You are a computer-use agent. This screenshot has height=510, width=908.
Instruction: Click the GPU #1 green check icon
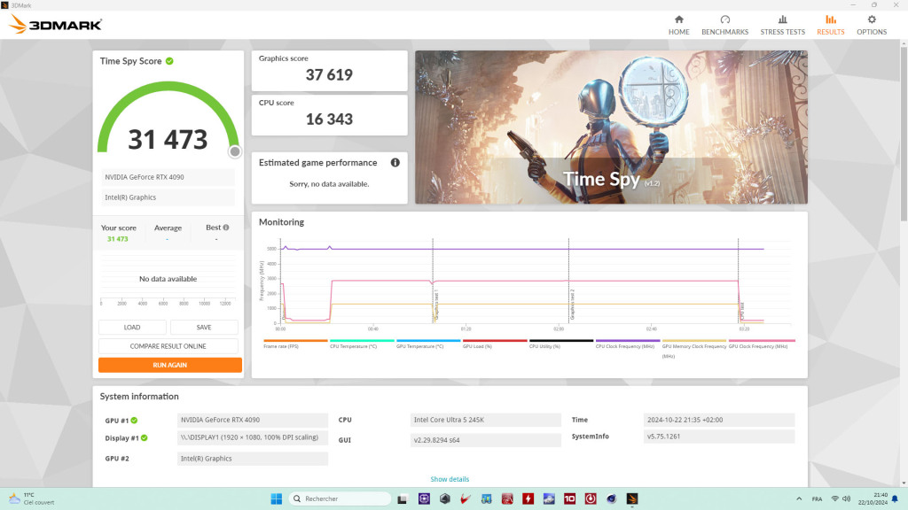[134, 421]
